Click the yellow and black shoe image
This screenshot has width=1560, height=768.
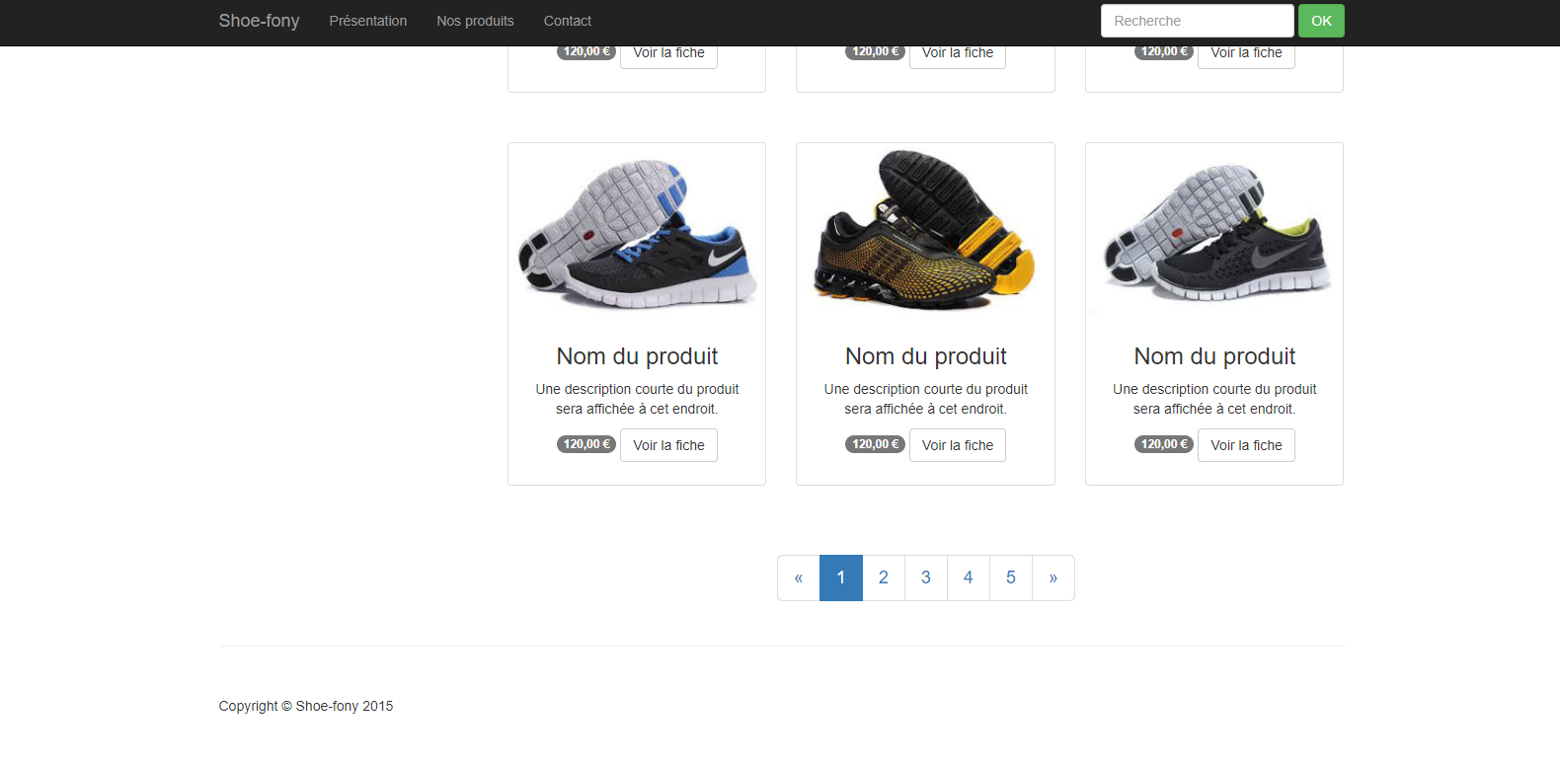coord(925,229)
